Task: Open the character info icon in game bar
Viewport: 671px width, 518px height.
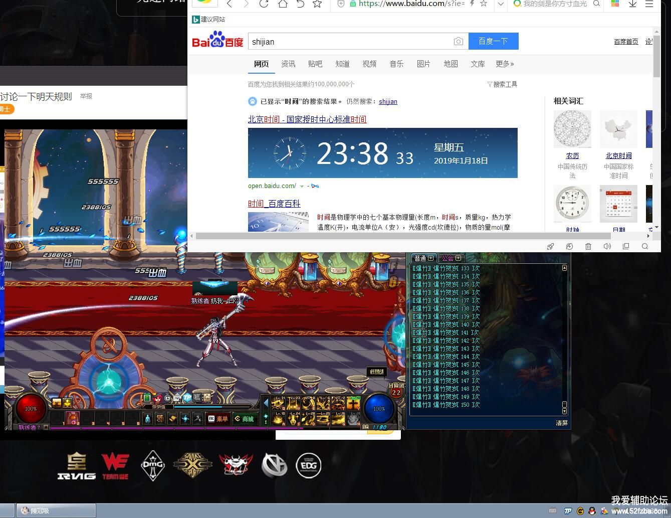Action: pyautogui.click(x=148, y=418)
